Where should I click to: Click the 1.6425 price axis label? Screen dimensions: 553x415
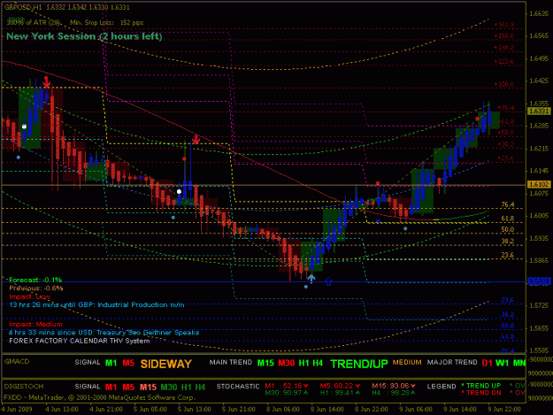point(539,81)
